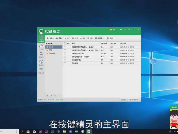
Task: Check the box for the 一键启动>_自动 script row
Action: point(65,50)
